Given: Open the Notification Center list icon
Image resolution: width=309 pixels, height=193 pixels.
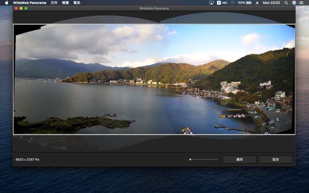Looking at the screenshot, I should 301,3.
